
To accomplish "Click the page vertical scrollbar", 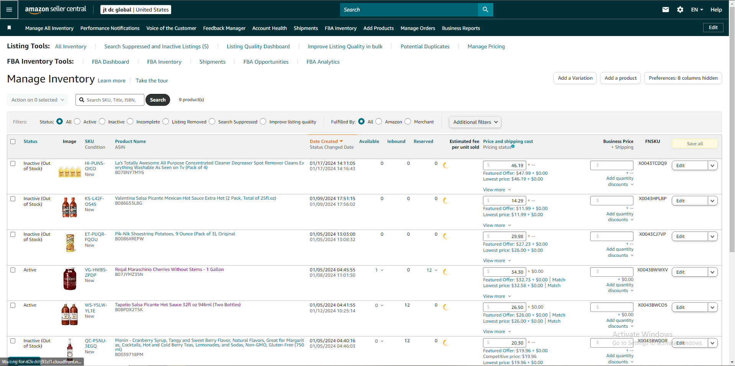I will point(732,130).
